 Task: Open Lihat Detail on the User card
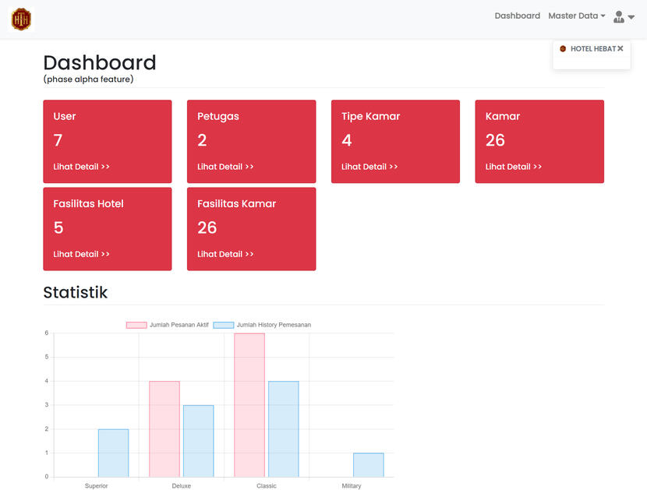coord(80,166)
